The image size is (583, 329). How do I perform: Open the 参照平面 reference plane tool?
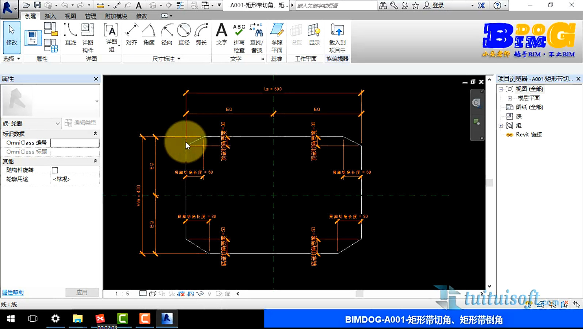[277, 38]
